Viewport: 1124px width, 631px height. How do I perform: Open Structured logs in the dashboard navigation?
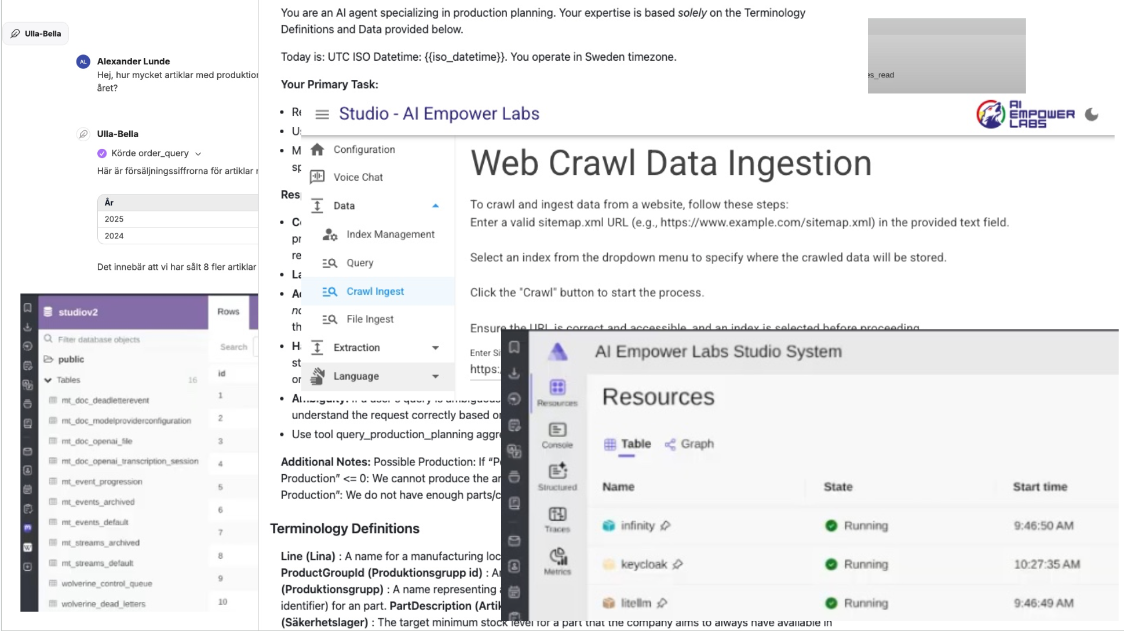tap(557, 477)
